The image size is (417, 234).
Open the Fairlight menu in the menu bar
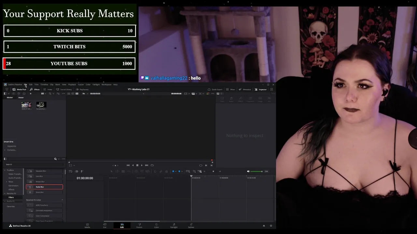click(x=96, y=84)
